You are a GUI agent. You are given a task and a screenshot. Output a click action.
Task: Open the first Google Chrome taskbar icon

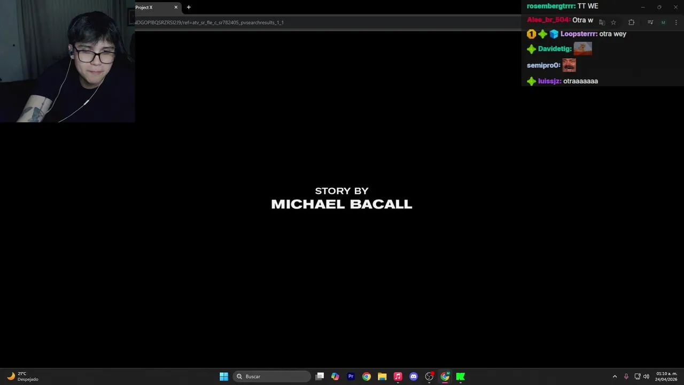click(x=366, y=376)
